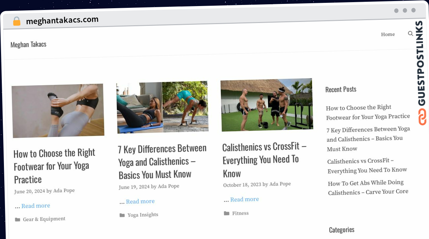Click Read more under Calisthenics vs CrossFit post
Image resolution: width=429 pixels, height=239 pixels.
(245, 199)
